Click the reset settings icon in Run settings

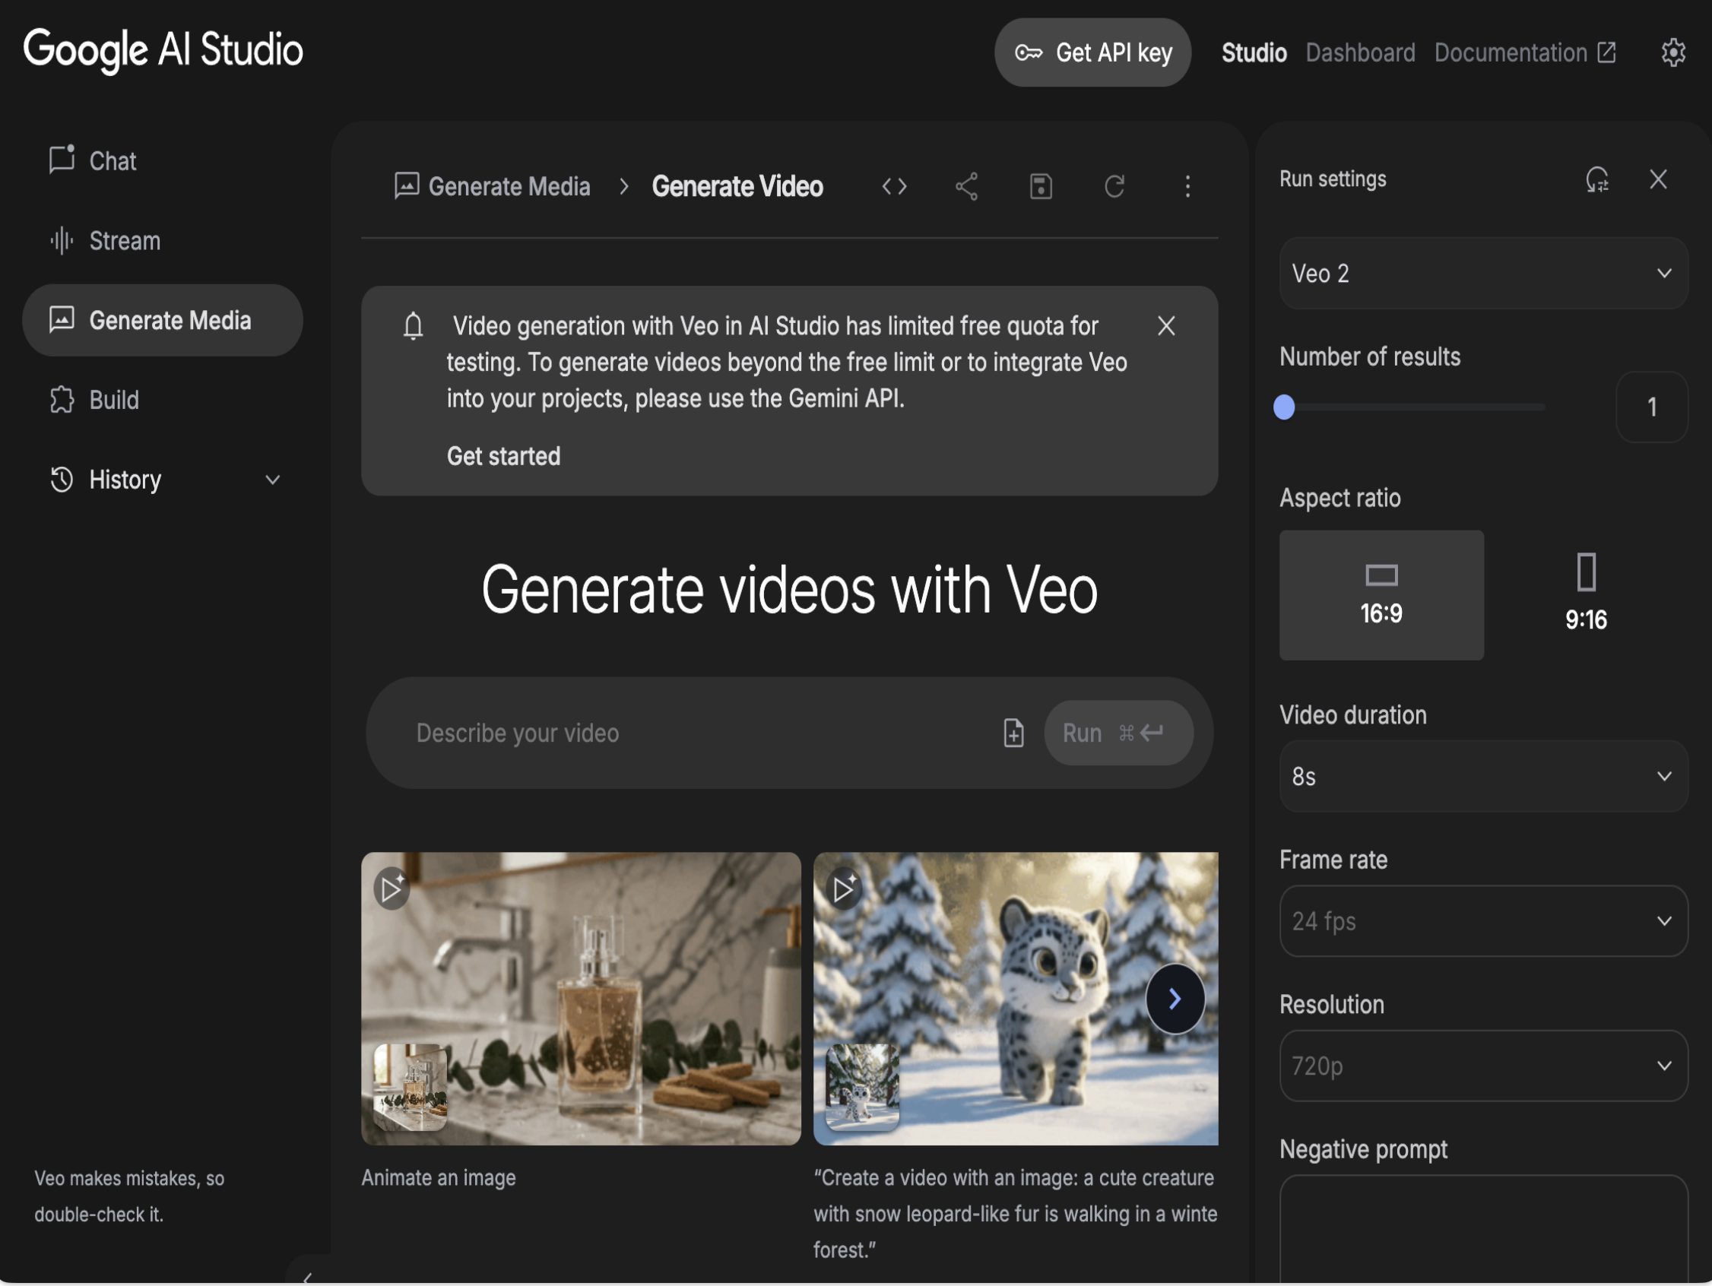pyautogui.click(x=1597, y=179)
